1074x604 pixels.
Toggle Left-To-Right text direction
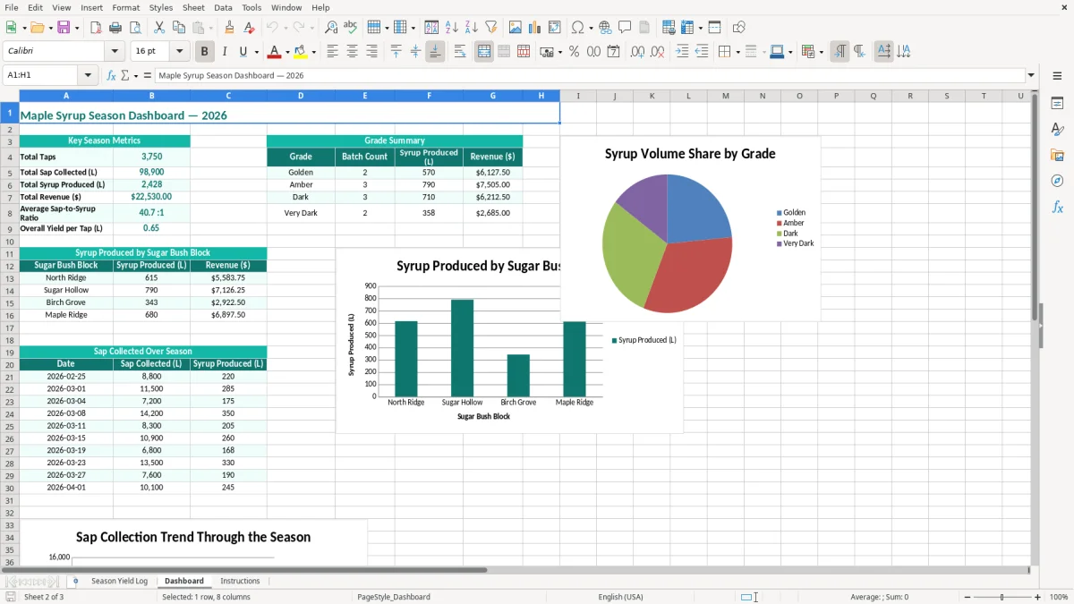[x=840, y=52]
